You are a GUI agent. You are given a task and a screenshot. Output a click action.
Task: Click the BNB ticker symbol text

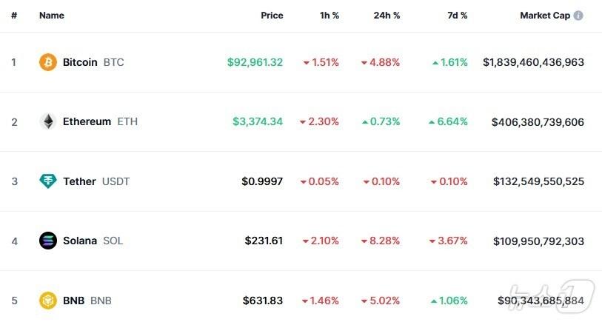101,301
